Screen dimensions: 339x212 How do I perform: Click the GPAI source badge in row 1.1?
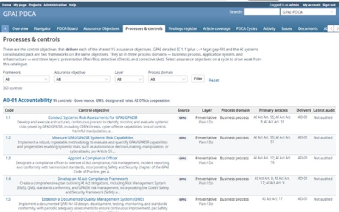click(183, 118)
